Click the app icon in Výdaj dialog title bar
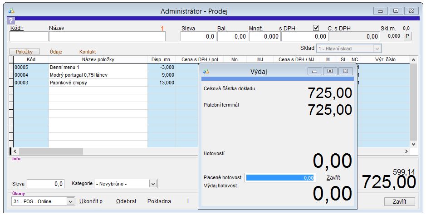426x215 pixels. click(x=206, y=71)
